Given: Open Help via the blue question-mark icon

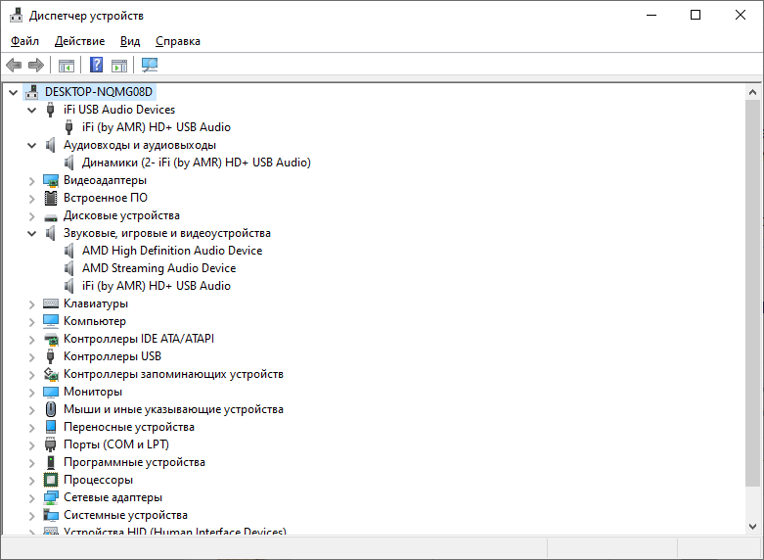Looking at the screenshot, I should click(97, 65).
